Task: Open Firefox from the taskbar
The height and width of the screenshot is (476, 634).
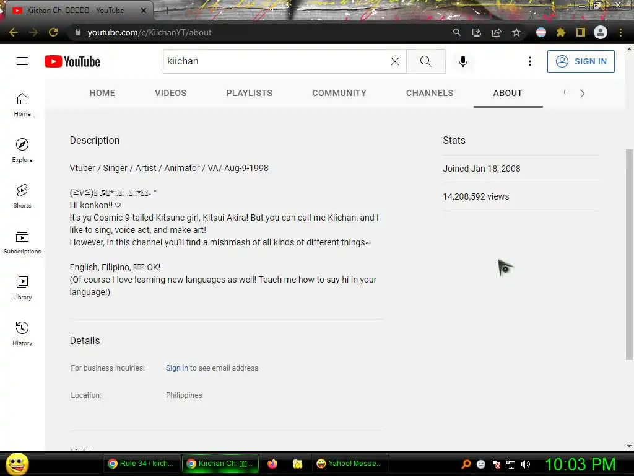Action: pyautogui.click(x=272, y=464)
